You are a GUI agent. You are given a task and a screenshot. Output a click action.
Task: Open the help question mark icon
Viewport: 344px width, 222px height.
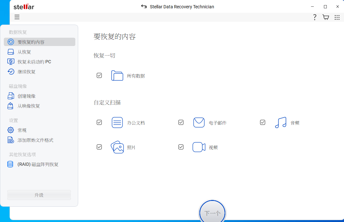tap(315, 17)
